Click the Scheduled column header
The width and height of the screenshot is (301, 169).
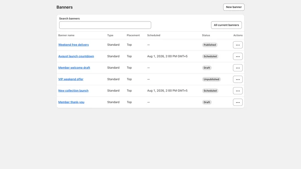pyautogui.click(x=154, y=35)
